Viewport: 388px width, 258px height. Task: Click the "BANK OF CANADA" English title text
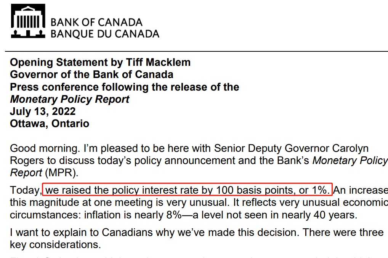point(96,22)
